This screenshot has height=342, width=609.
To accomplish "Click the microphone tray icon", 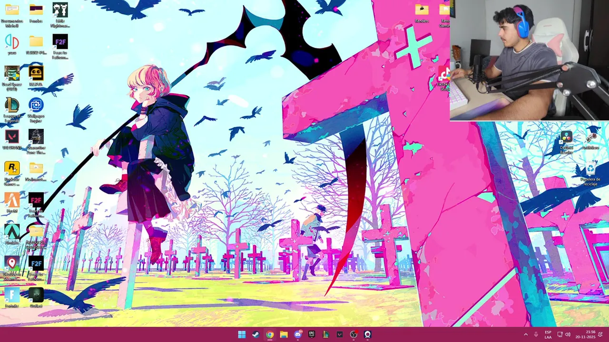I will [536, 334].
